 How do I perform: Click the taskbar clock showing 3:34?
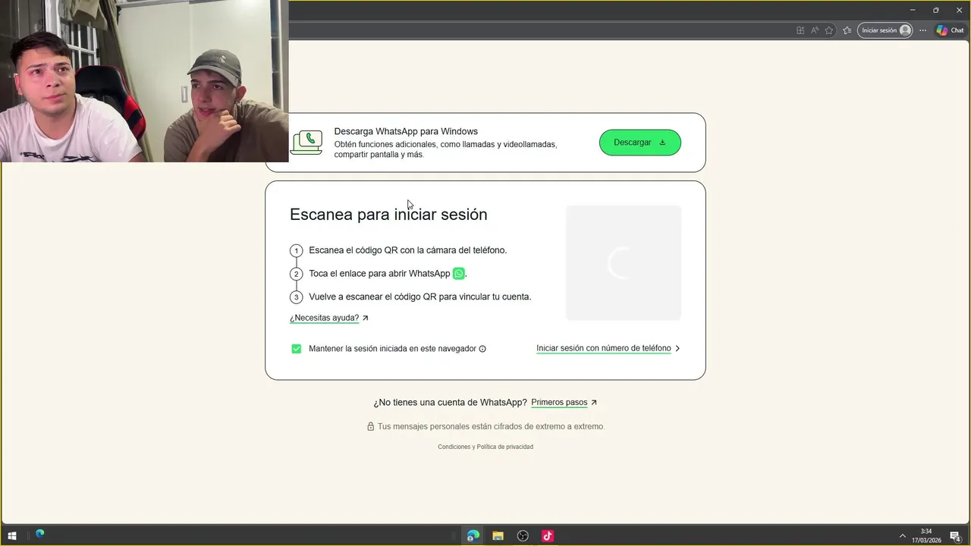pyautogui.click(x=926, y=535)
